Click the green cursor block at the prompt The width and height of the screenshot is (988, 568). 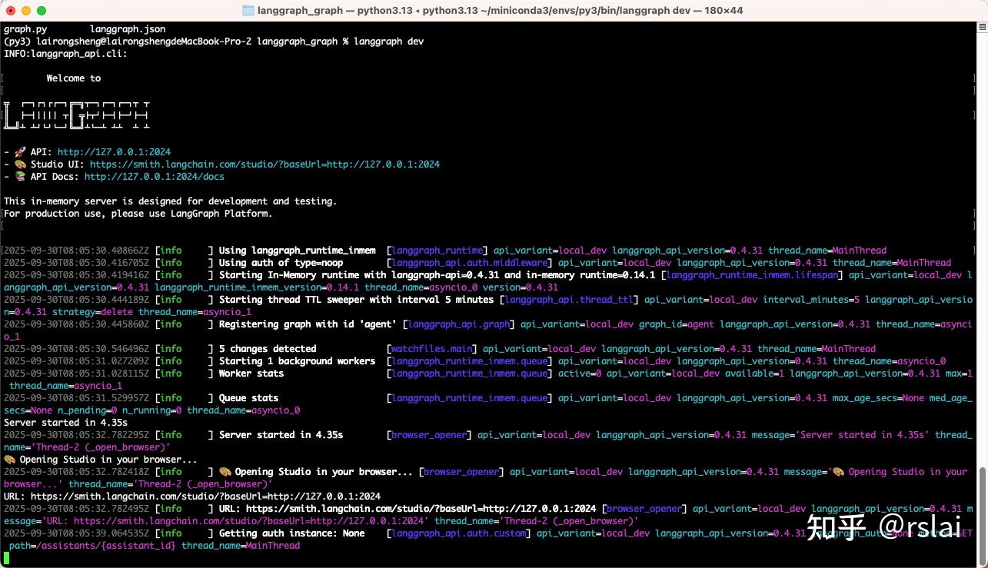tap(7, 558)
